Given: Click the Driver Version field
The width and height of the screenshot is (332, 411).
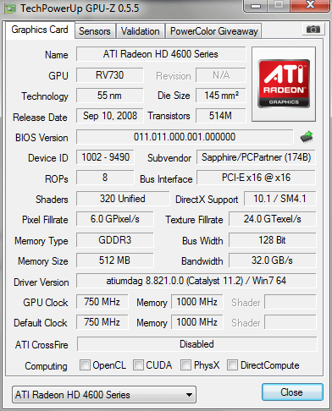Looking at the screenshot, I should pyautogui.click(x=196, y=281).
